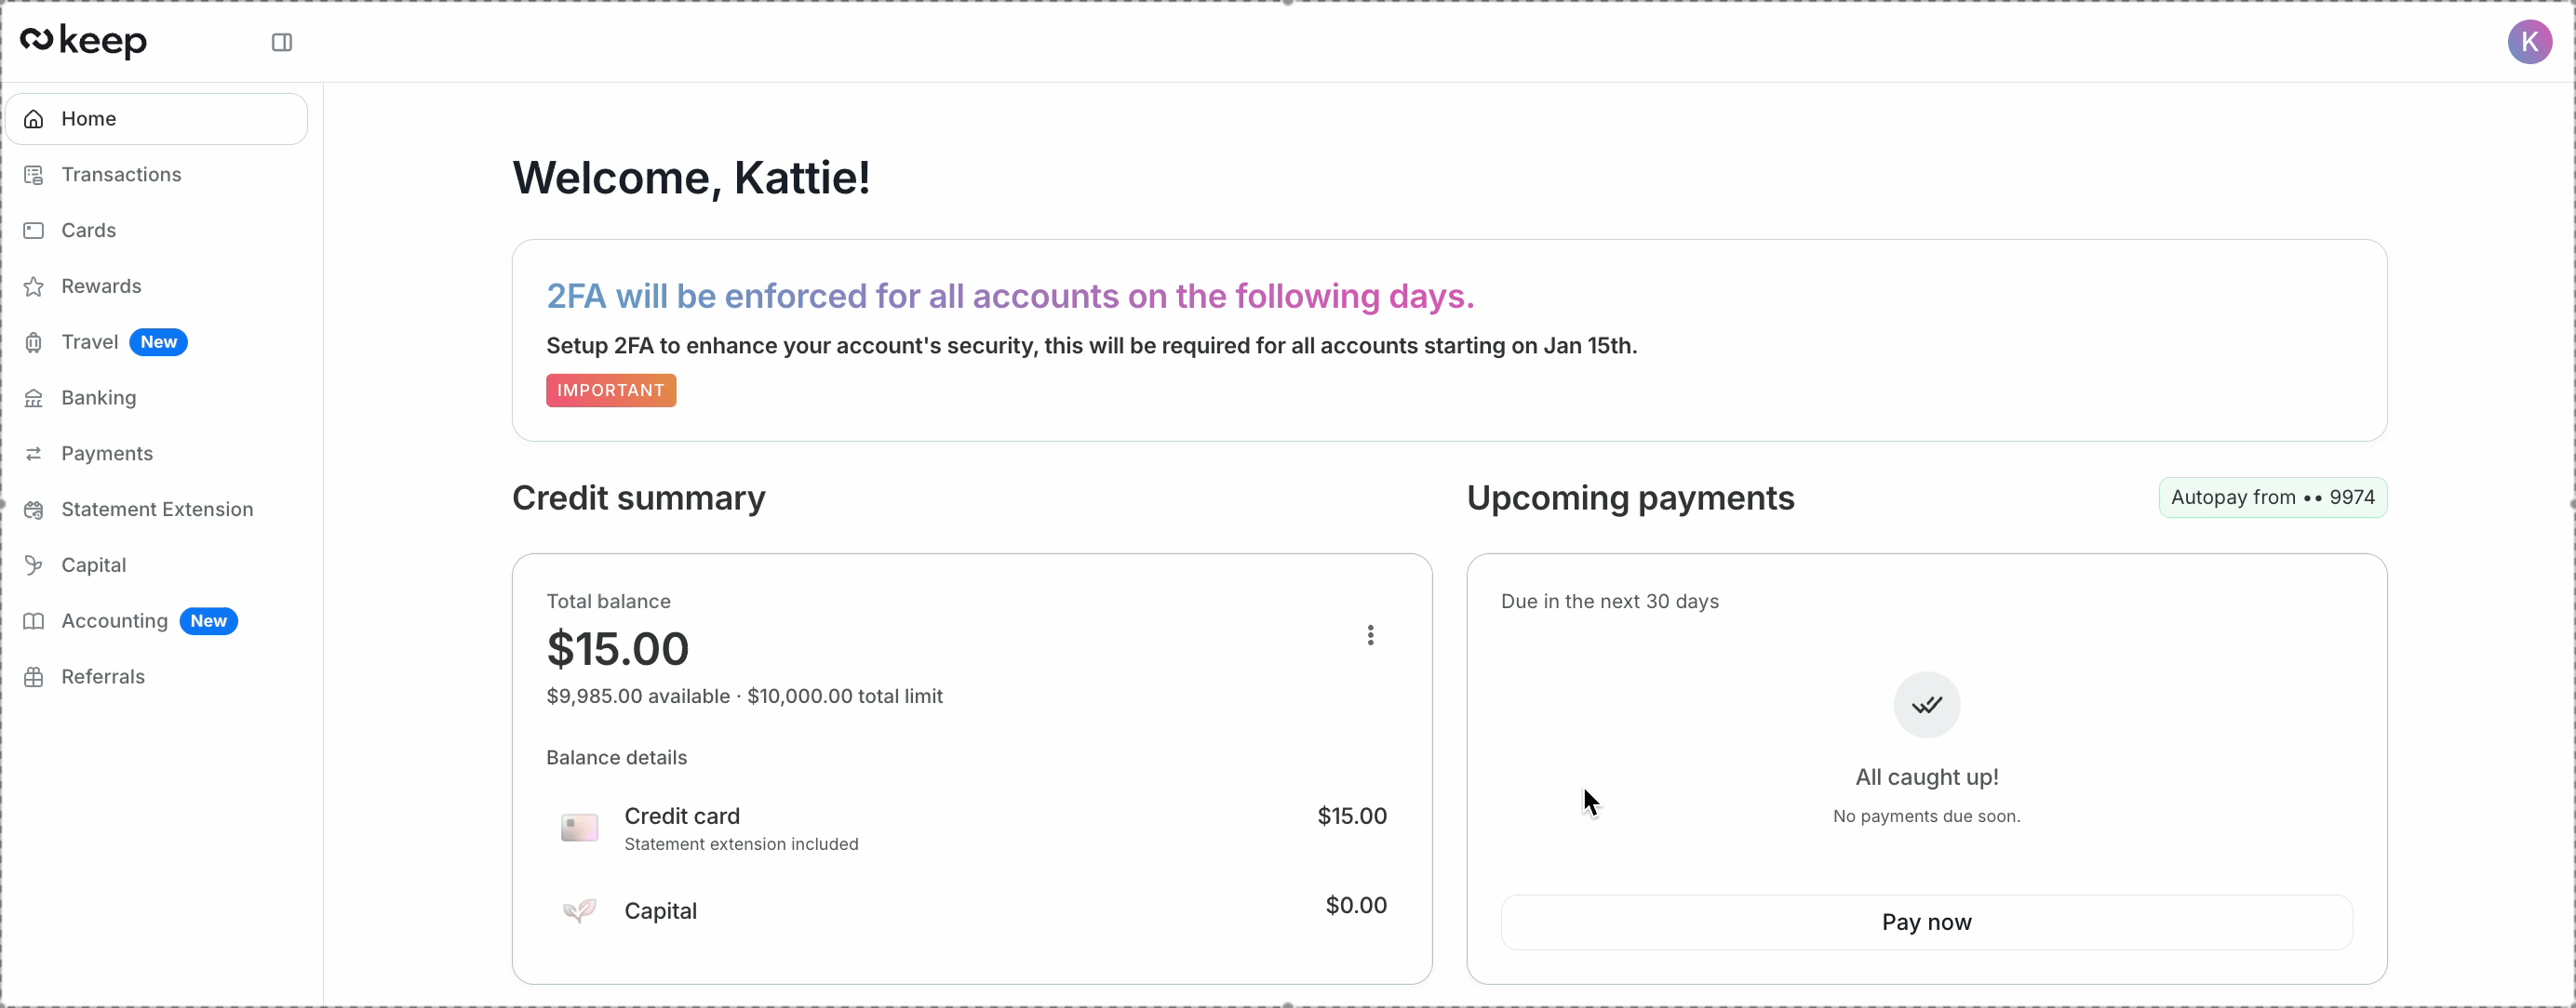Click the Referrals gift icon
Screen dimensions: 2576x1008
pyautogui.click(x=34, y=677)
